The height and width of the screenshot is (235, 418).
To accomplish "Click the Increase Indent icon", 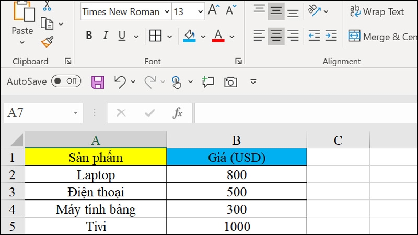I will coord(331,36).
